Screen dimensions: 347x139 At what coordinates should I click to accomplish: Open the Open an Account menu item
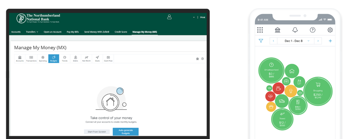tap(53, 32)
